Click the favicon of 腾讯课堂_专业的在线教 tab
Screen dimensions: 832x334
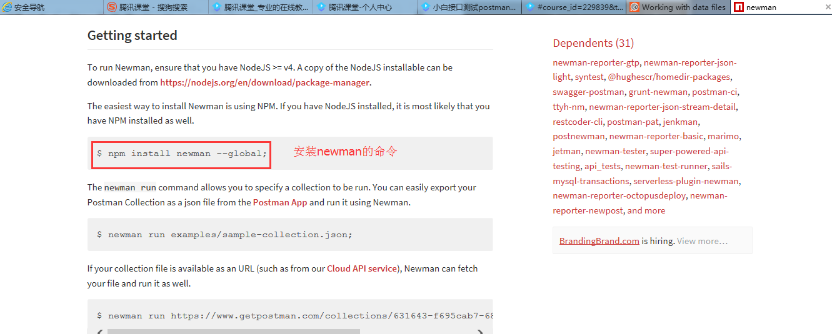217,7
